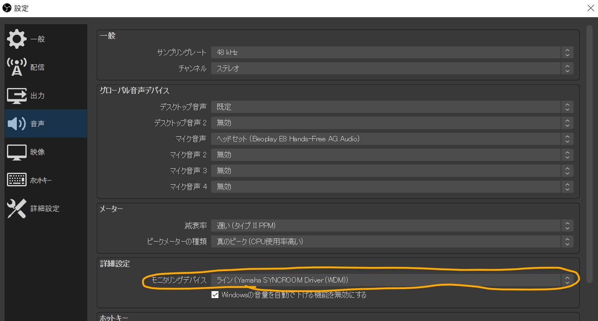598x321 pixels.
Task: Open the ホットキー settings tab
Action: coord(46,180)
